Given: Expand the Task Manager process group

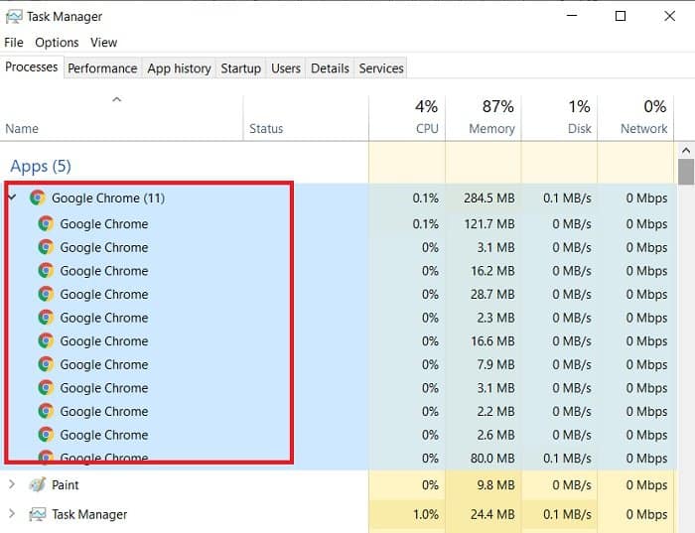Looking at the screenshot, I should click(x=12, y=514).
